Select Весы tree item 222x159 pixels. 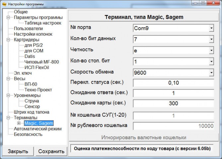click(20, 79)
